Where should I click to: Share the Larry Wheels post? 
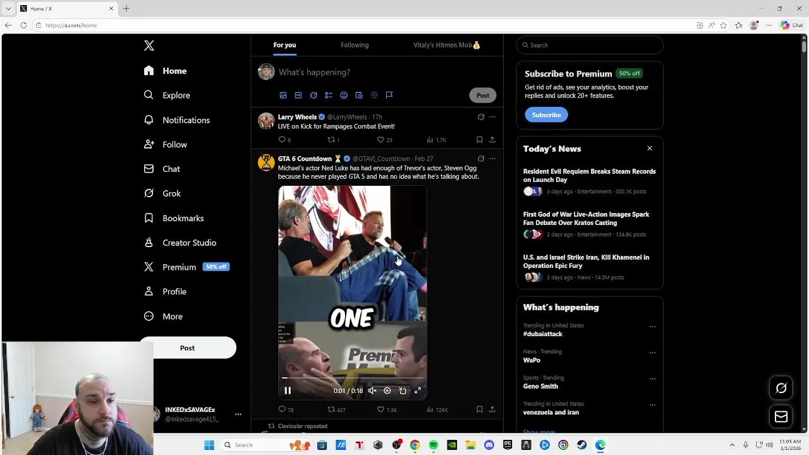tap(492, 140)
